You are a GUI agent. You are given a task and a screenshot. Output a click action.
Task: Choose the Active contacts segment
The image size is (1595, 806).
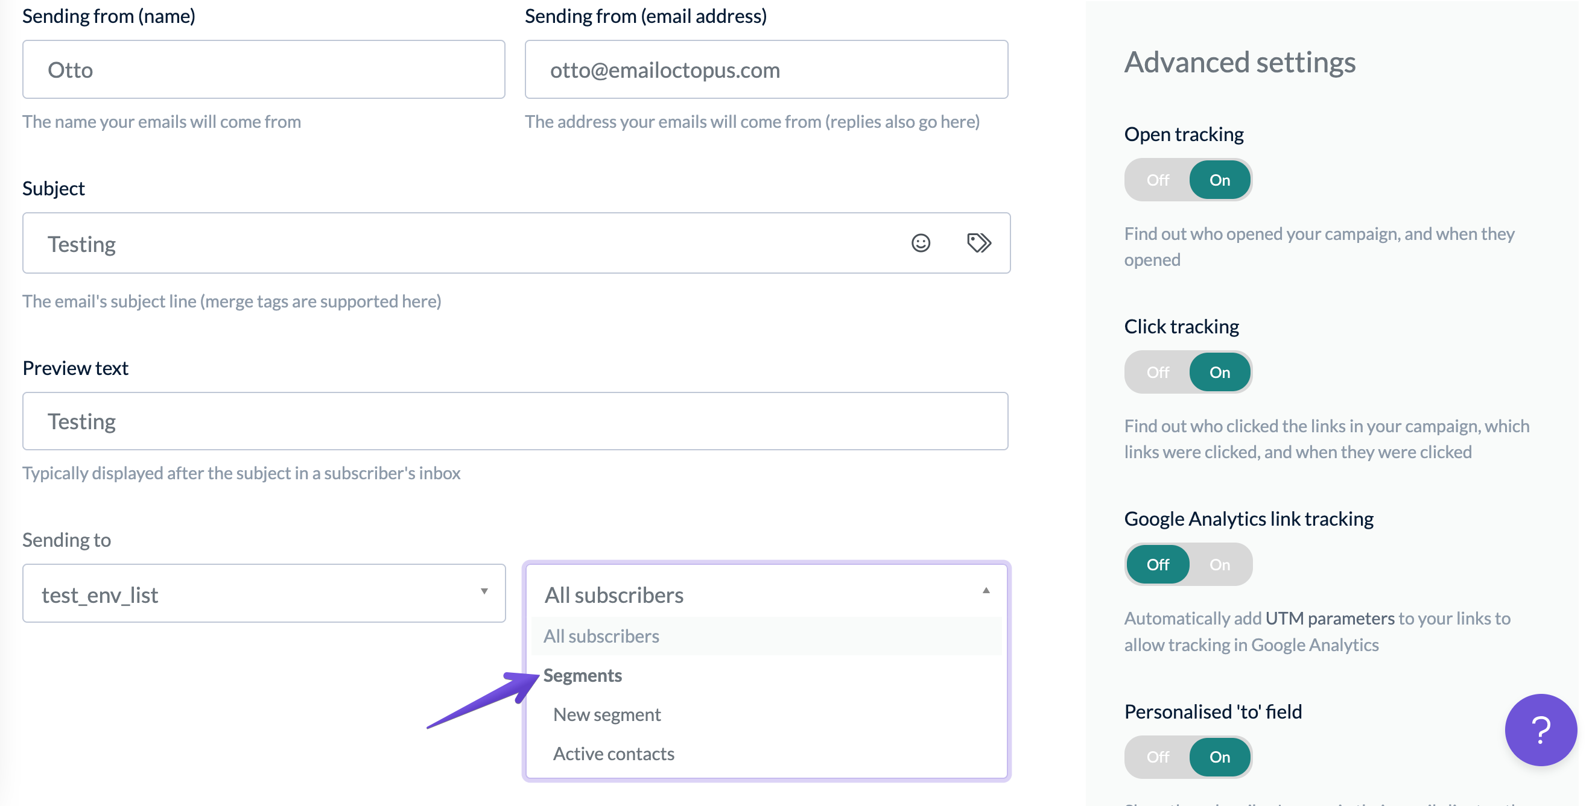click(613, 754)
